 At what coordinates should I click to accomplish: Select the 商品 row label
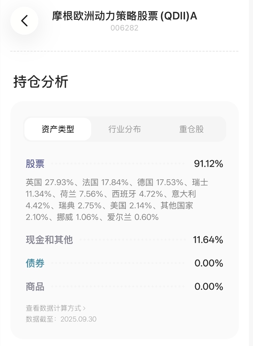[35, 287]
